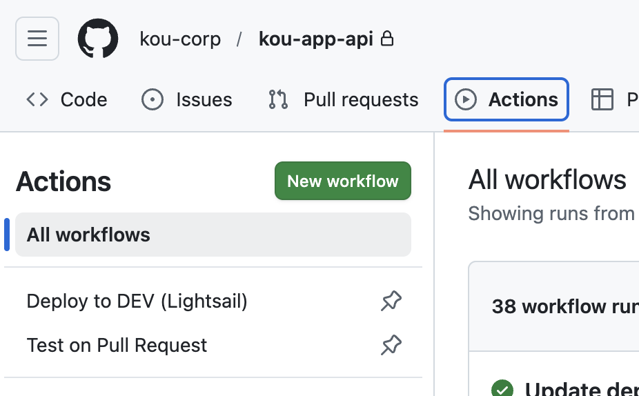This screenshot has width=639, height=396.
Task: Select the Actions tab
Action: tap(506, 100)
